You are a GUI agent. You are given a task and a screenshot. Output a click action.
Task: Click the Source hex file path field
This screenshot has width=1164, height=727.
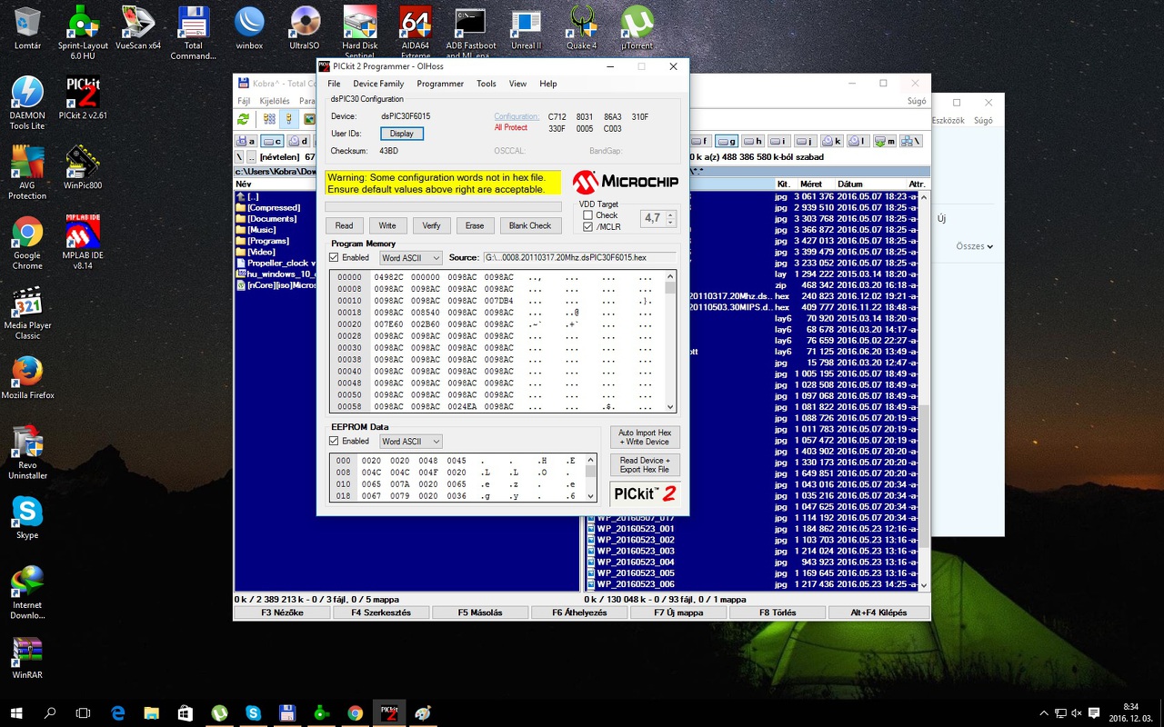pyautogui.click(x=579, y=258)
